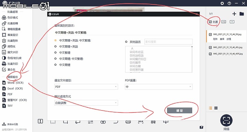The height and width of the screenshot is (132, 247).
Task: Select the 其他語言 radio button
Action: (x=126, y=42)
